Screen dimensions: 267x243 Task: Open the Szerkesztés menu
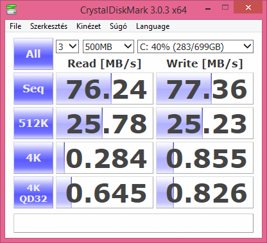[49, 26]
